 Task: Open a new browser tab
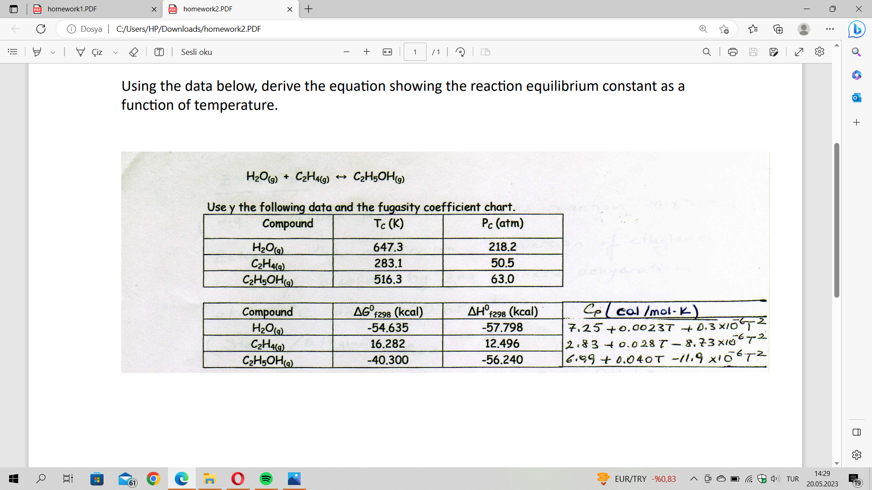tap(309, 9)
